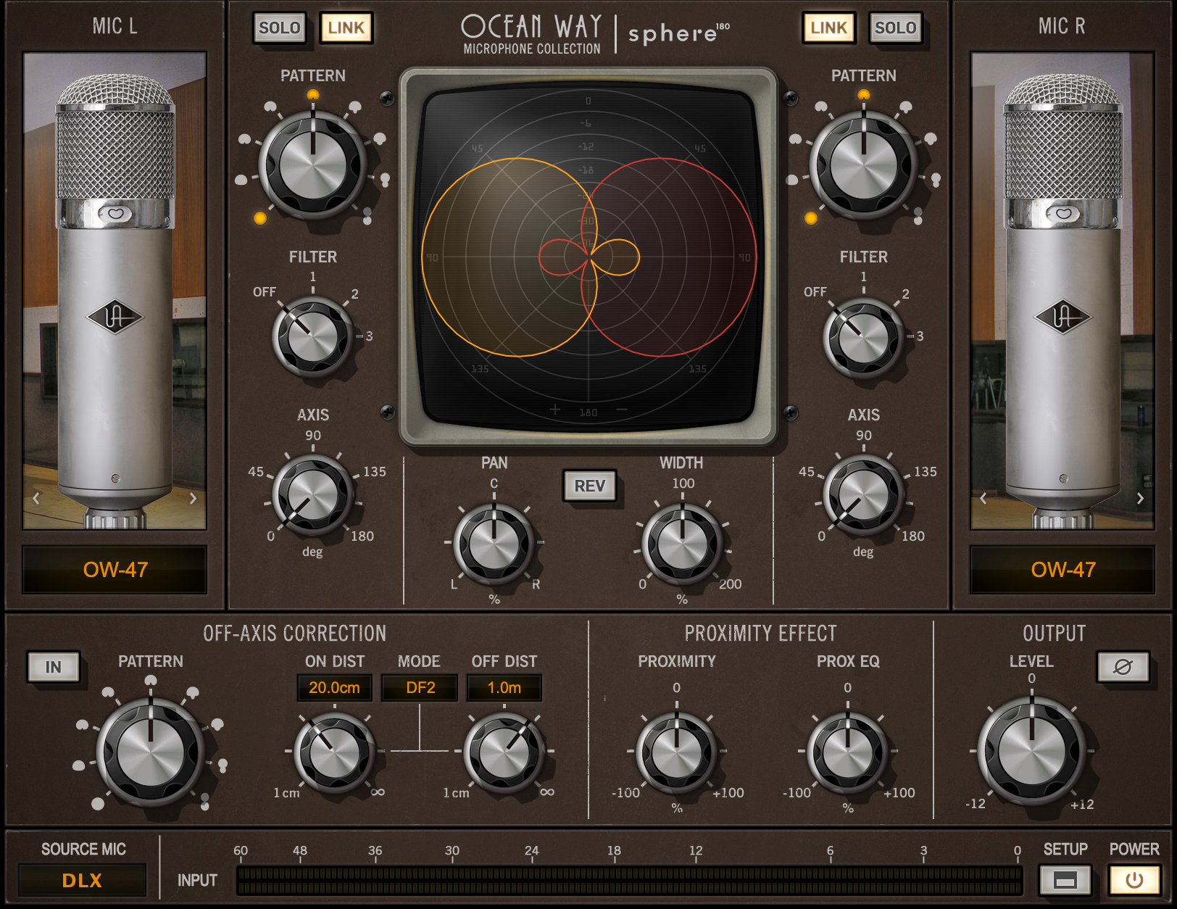Click the R label on PAN knob
This screenshot has width=1177, height=909.
click(x=536, y=584)
